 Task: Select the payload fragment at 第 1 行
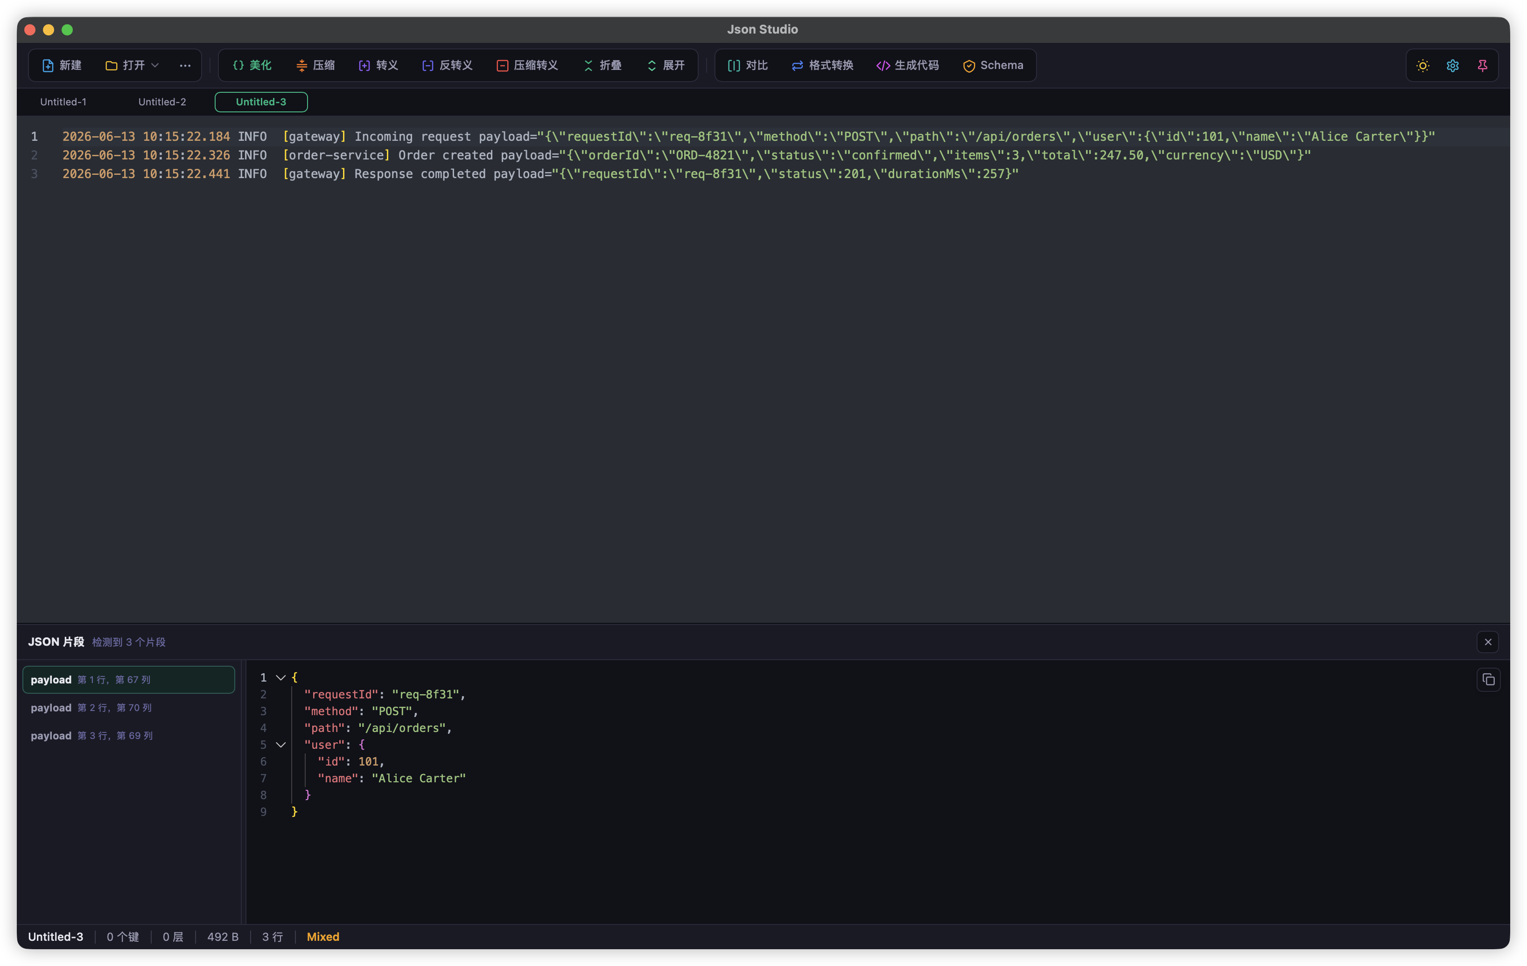[x=129, y=680]
